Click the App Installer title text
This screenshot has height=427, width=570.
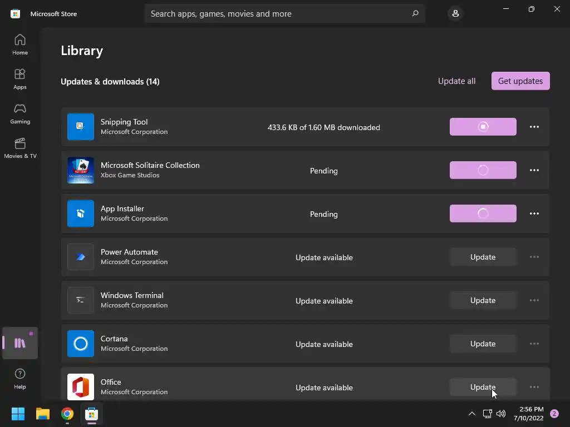coord(122,208)
